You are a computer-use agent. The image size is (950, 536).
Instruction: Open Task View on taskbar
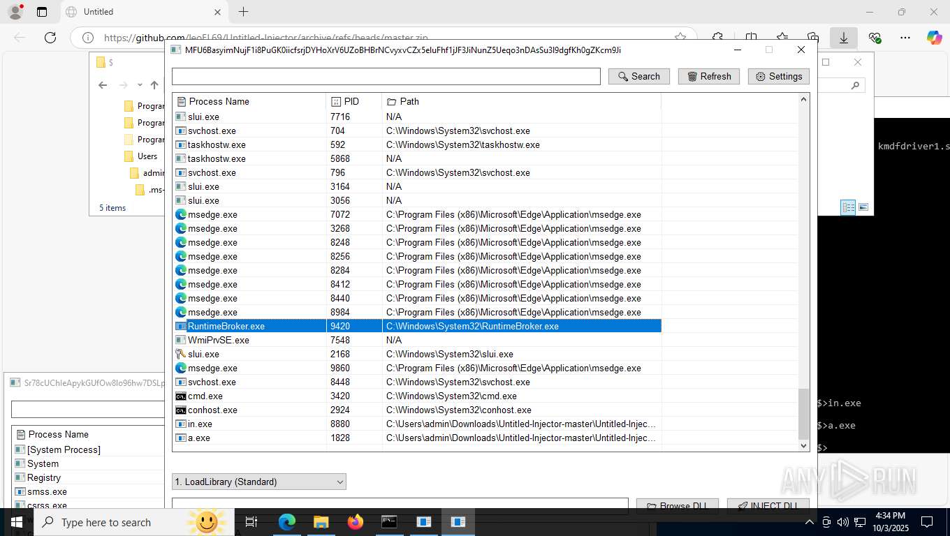coord(251,522)
